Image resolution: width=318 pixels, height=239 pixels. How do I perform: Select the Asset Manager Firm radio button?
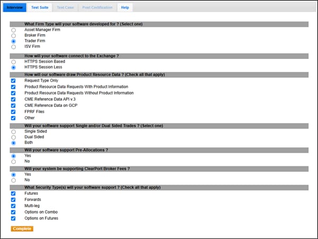(13, 30)
